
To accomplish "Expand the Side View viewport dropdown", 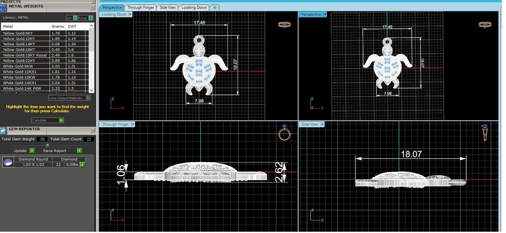I will tap(323, 124).
